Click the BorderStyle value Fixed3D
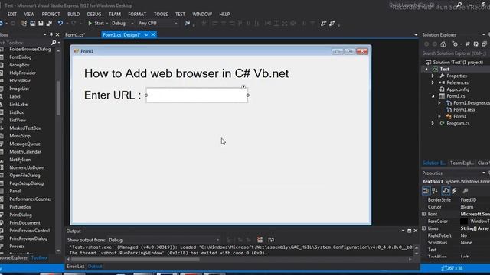Image resolution: width=490 pixels, height=275 pixels. point(468,200)
